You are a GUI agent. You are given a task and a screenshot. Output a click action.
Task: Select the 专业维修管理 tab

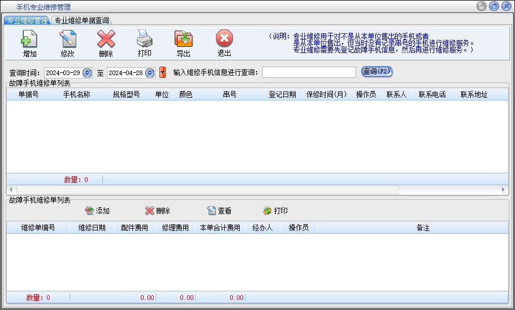coord(27,20)
